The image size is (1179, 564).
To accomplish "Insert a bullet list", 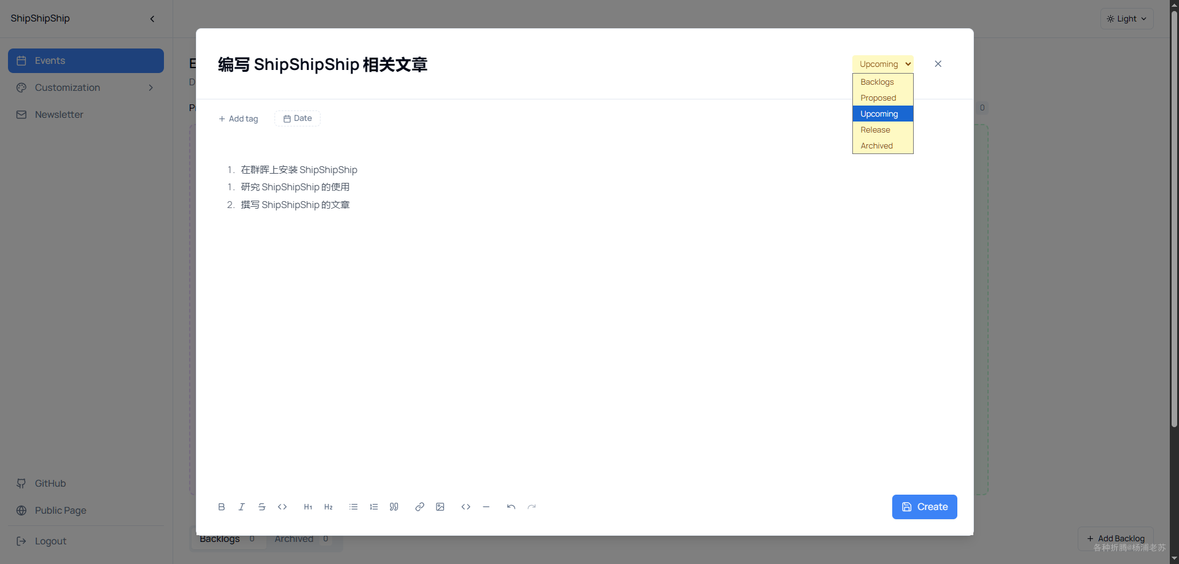I will (x=354, y=507).
